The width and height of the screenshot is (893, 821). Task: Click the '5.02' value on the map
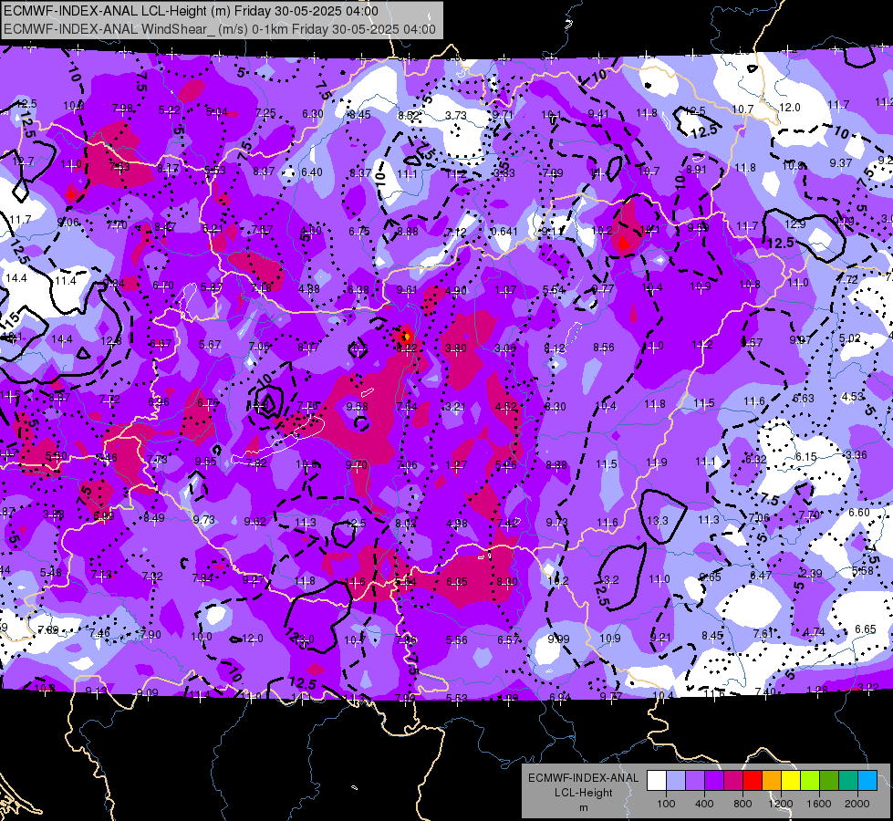coord(850,338)
